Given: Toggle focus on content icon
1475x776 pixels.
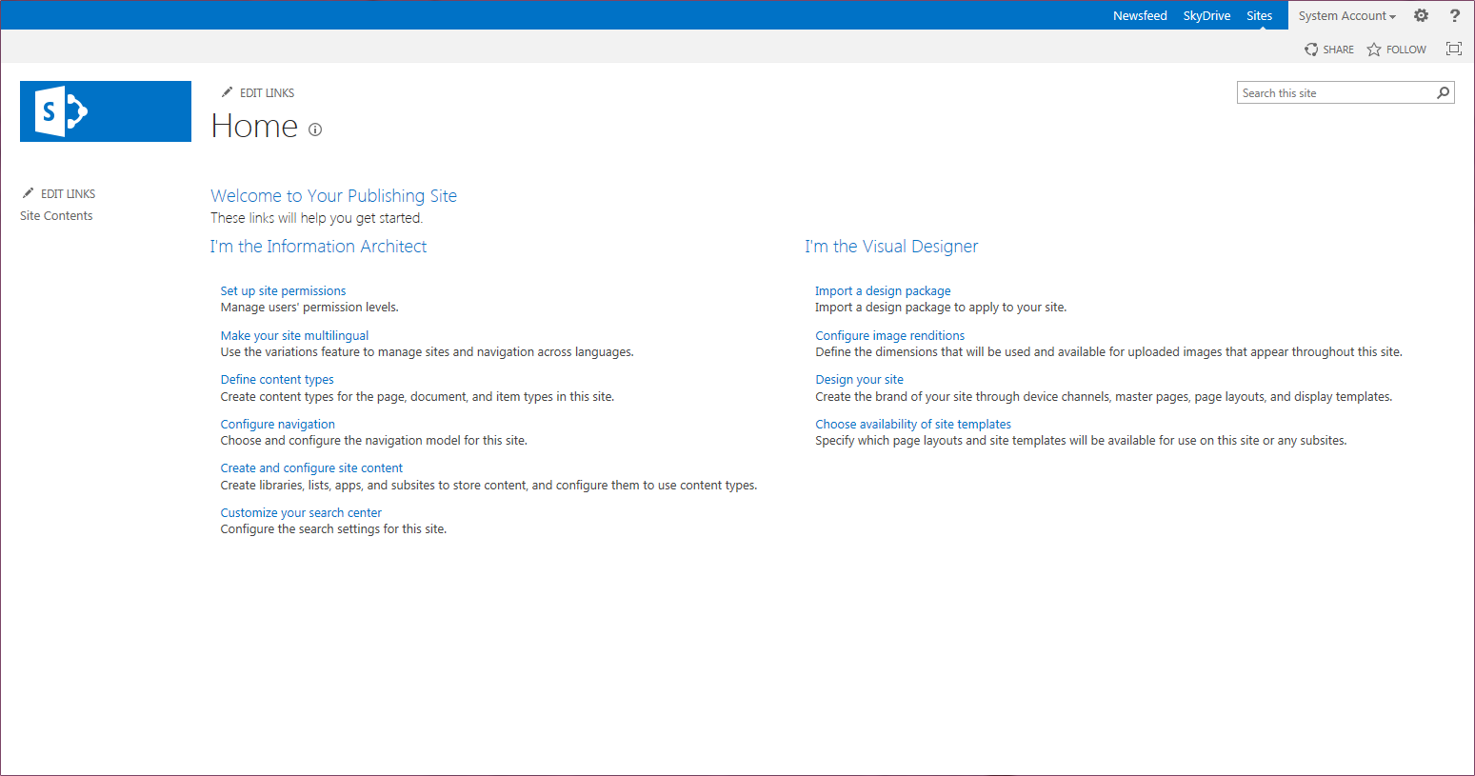Looking at the screenshot, I should (1453, 49).
